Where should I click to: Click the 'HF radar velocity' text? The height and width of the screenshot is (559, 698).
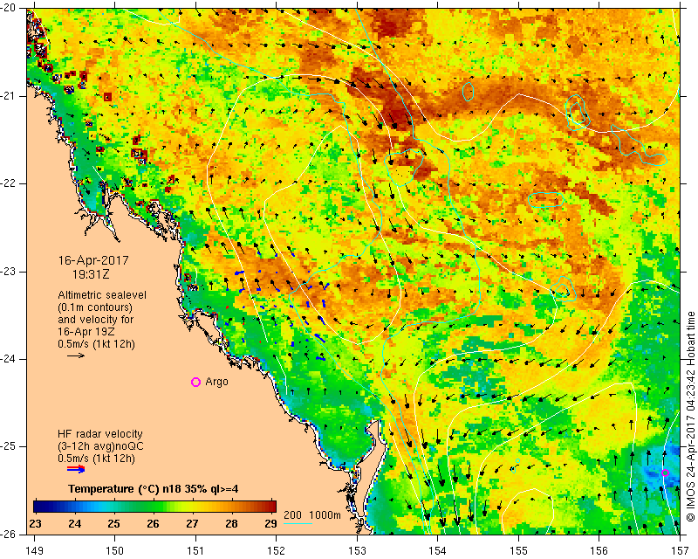(x=100, y=434)
